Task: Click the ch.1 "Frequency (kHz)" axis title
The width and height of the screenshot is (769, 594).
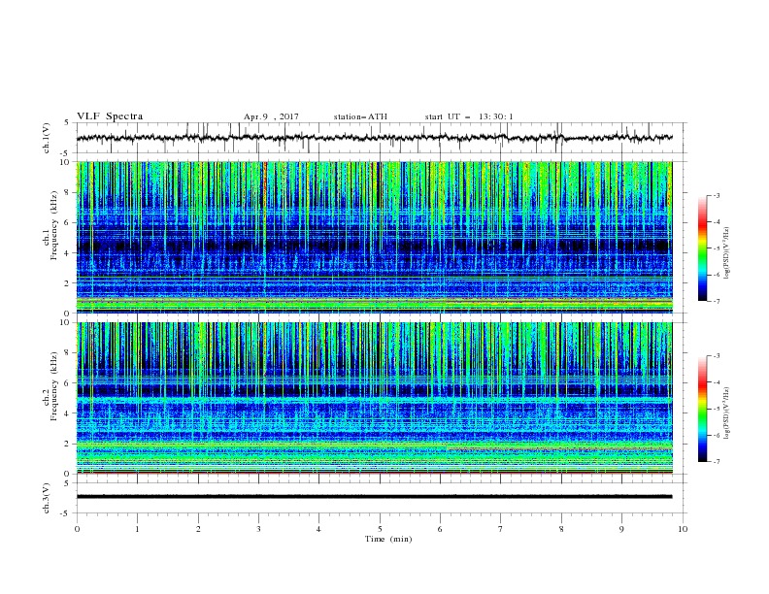Action: pyautogui.click(x=54, y=226)
